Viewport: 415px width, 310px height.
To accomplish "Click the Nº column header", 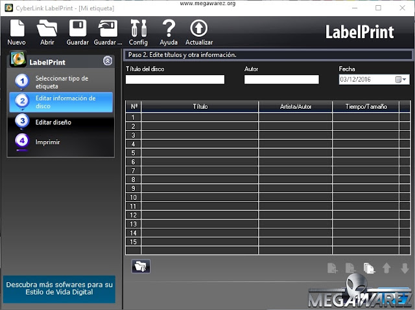I will pyautogui.click(x=134, y=106).
